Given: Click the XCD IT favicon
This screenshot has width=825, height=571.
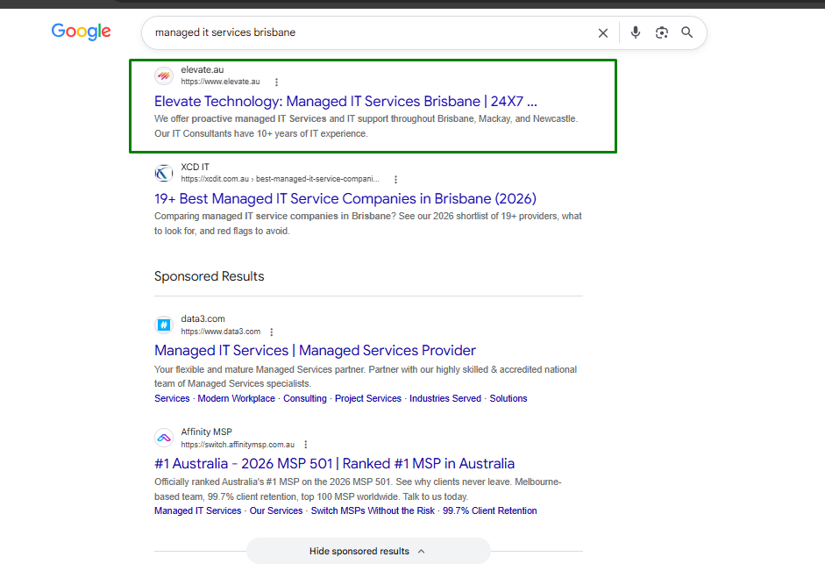Looking at the screenshot, I should (164, 173).
